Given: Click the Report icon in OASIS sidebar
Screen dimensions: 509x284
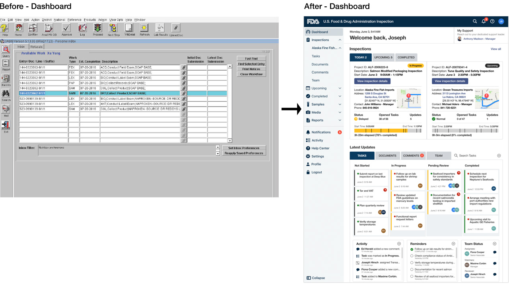Looking at the screenshot, I should pos(6,64).
